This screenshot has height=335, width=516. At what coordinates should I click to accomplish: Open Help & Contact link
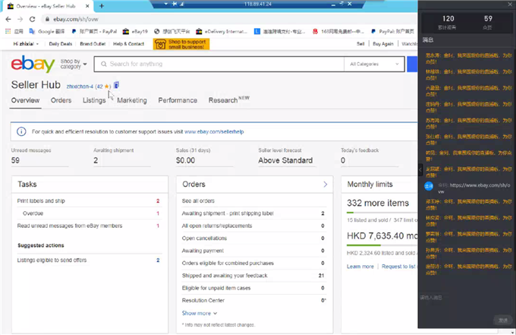click(x=128, y=44)
